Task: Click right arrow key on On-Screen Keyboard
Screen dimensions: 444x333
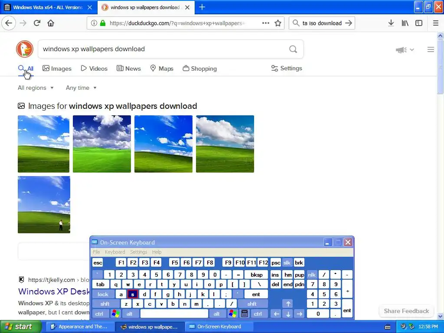Action: pos(300,314)
